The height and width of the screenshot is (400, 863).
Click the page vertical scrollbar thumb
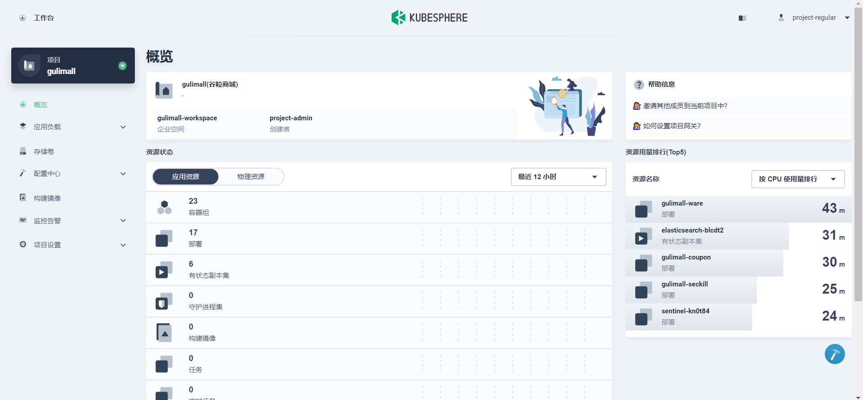click(859, 154)
